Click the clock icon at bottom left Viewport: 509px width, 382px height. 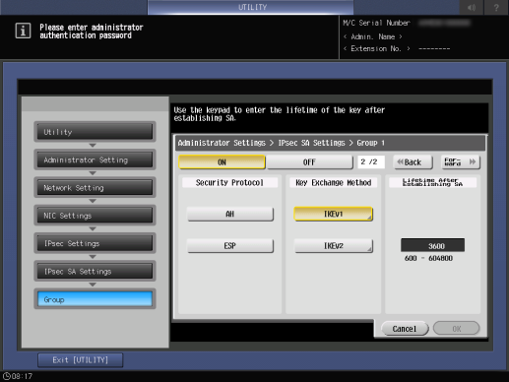tap(7, 376)
